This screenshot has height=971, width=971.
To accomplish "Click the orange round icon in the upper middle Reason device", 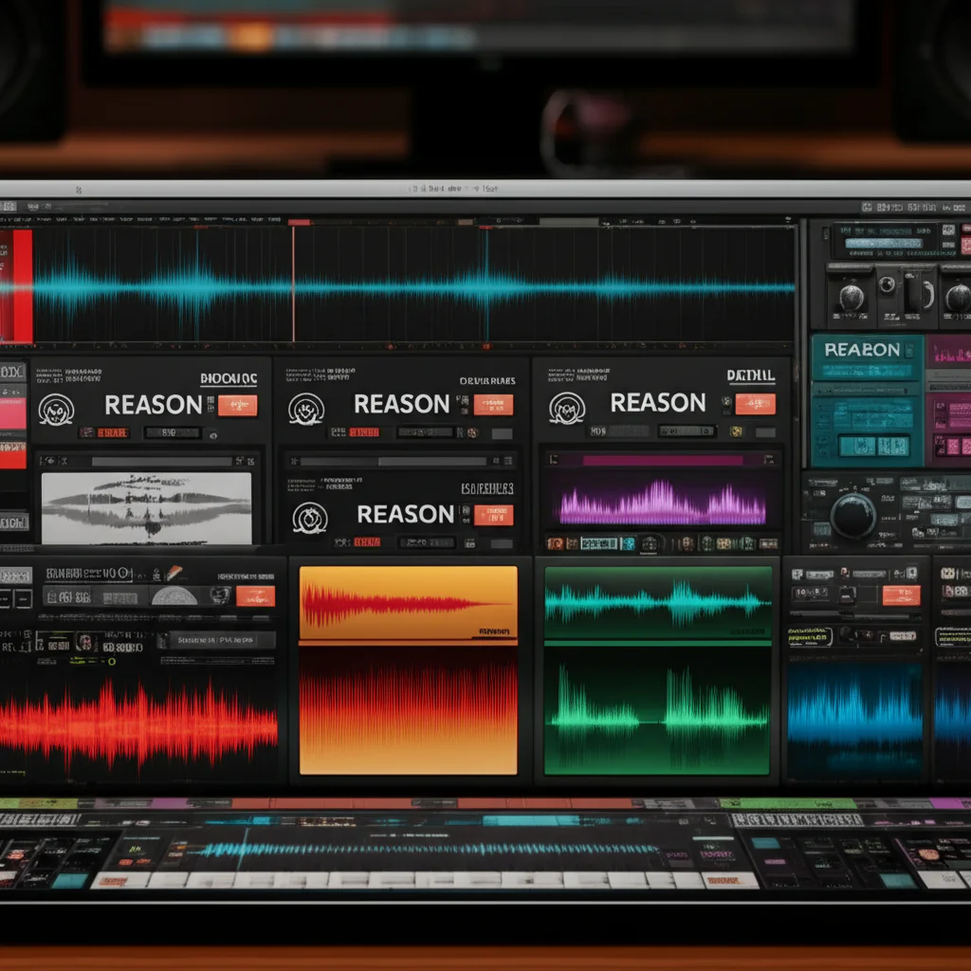I will [x=472, y=432].
